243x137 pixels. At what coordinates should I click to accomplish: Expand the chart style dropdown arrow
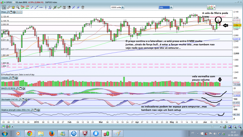215,7
